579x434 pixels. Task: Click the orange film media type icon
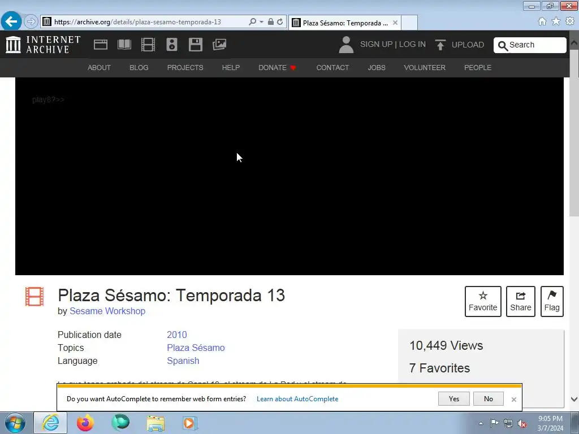[34, 297]
